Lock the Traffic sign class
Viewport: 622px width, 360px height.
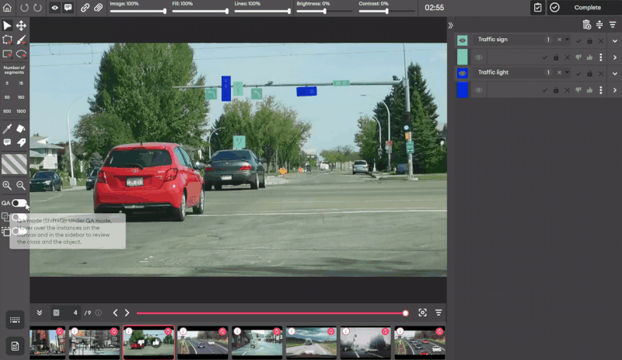click(590, 40)
